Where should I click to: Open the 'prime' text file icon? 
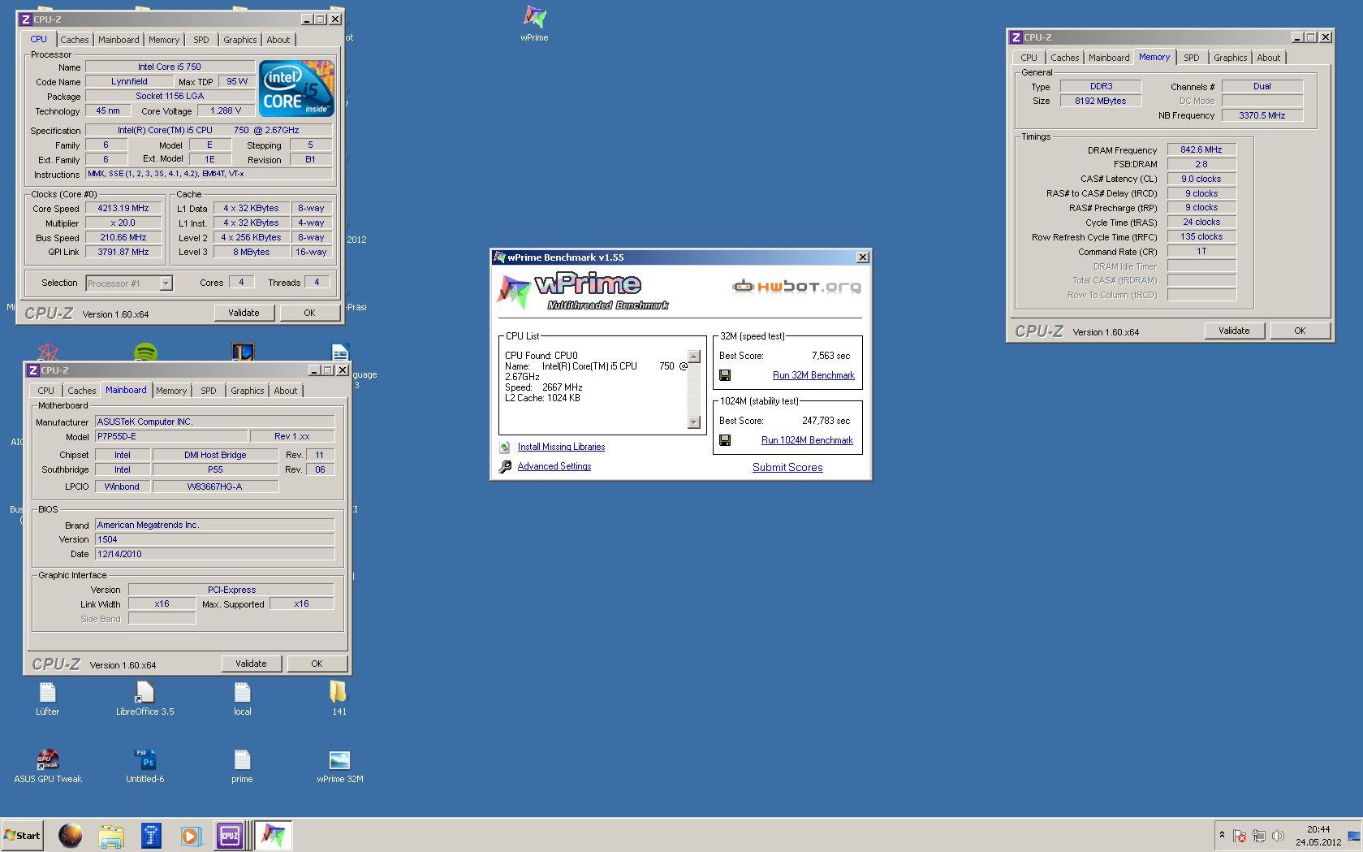(242, 759)
